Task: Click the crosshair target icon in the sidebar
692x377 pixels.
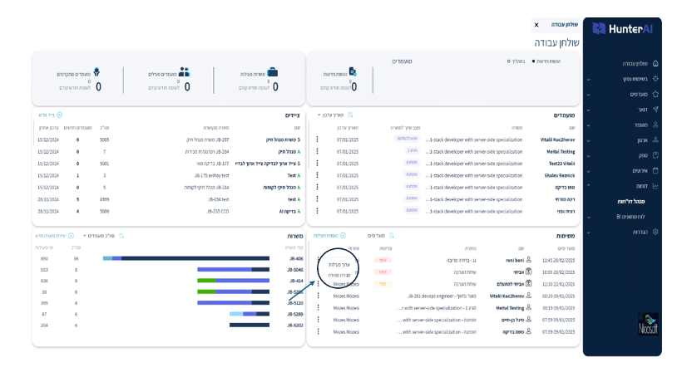Action: click(655, 79)
